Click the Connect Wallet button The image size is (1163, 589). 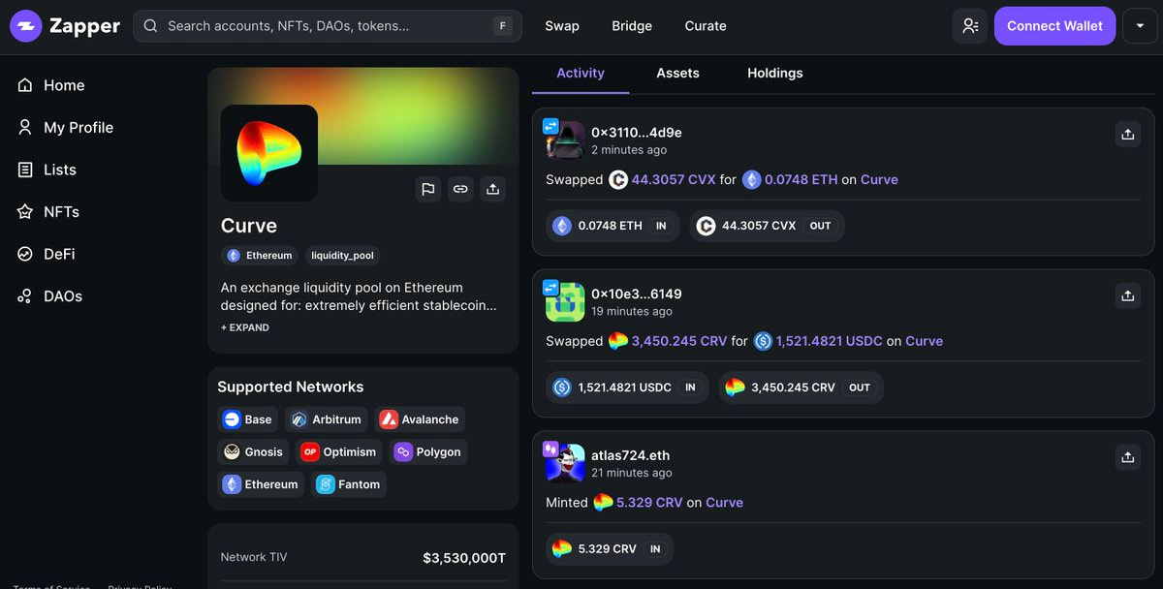tap(1054, 26)
